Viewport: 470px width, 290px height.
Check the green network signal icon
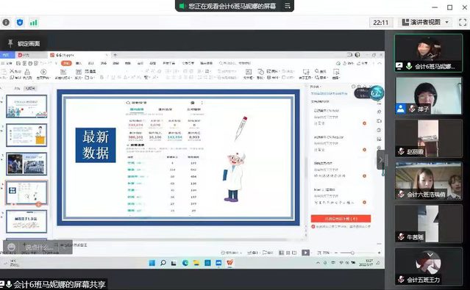pos(34,23)
